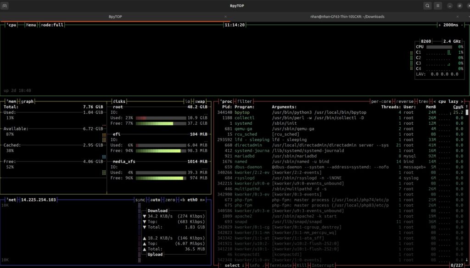The image size is (470, 268).
Task: Click the terminal search magnifier icon
Action: [427, 6]
